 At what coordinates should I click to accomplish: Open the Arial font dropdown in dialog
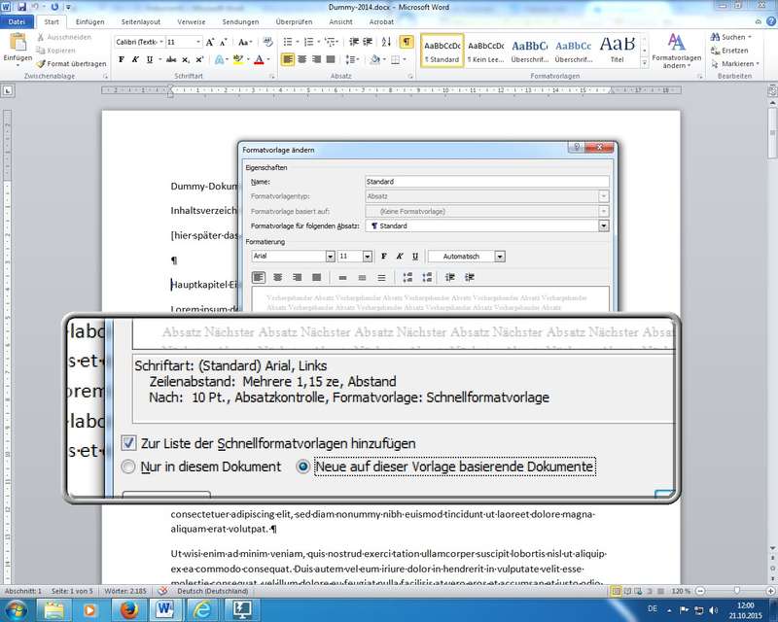pos(330,257)
